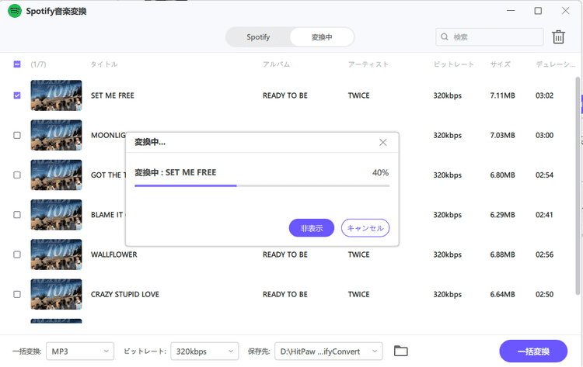
Task: Click the 7.11MB size value
Action: point(502,95)
